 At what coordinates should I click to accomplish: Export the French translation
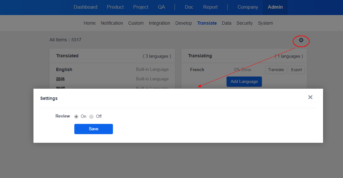tap(296, 70)
